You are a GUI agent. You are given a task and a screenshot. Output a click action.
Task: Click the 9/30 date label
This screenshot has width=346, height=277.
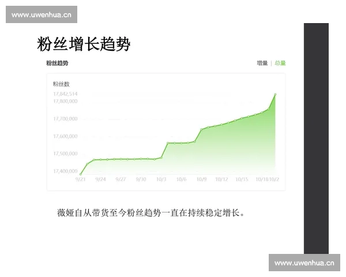(x=141, y=179)
